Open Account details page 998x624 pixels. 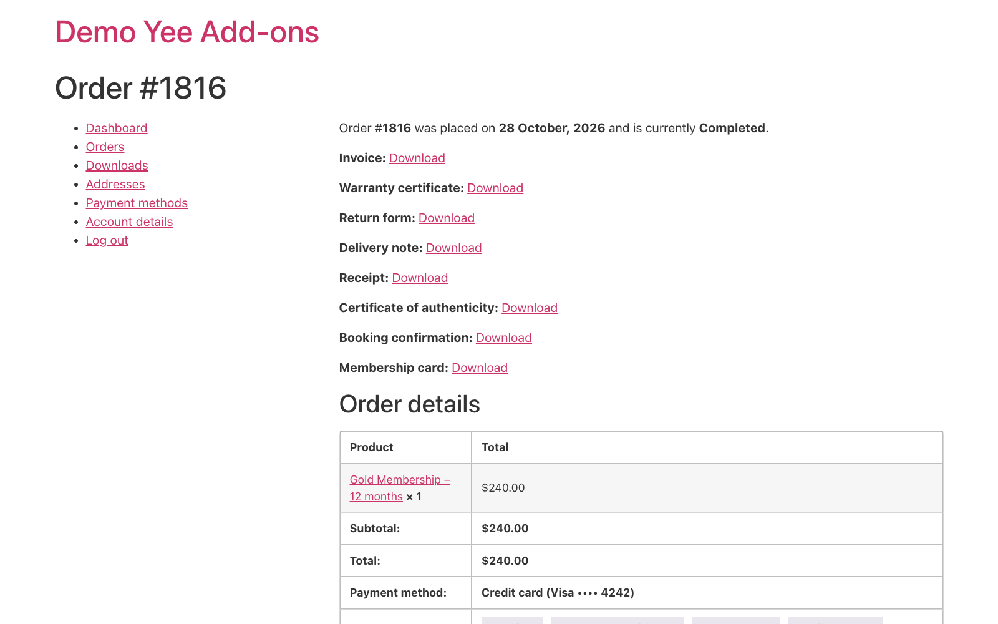129,222
